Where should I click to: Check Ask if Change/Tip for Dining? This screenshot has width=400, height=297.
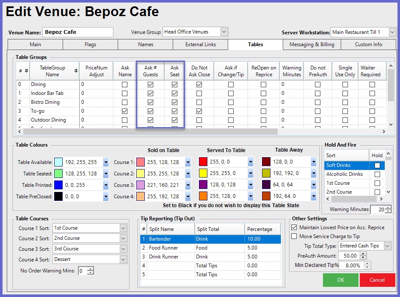click(231, 85)
